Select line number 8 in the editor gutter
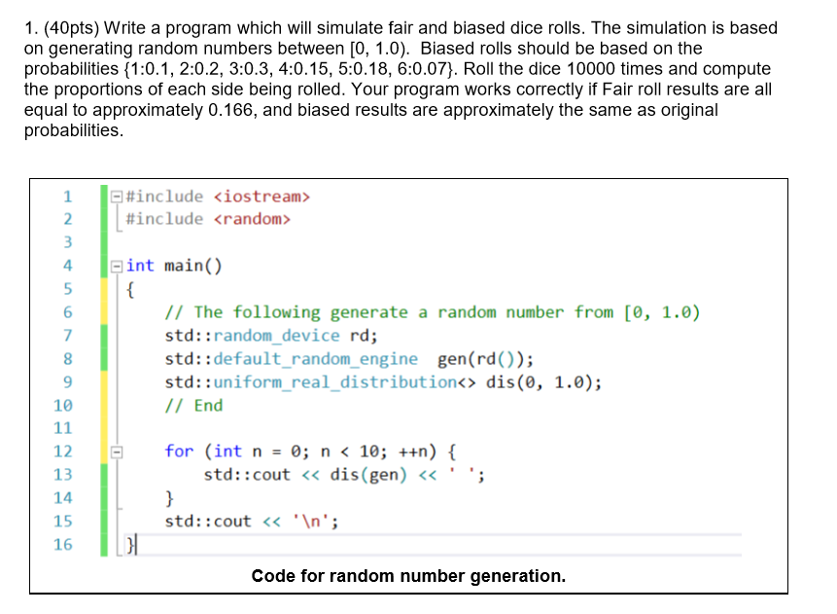This screenshot has width=837, height=614. pos(66,358)
